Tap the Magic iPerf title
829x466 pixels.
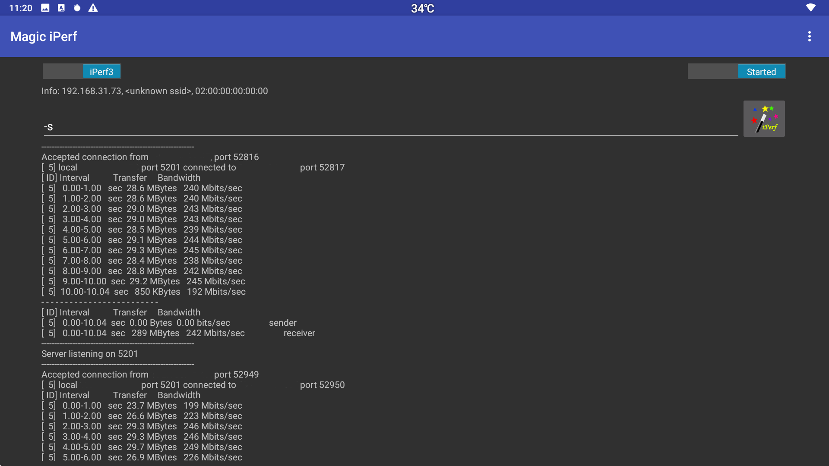click(x=44, y=37)
